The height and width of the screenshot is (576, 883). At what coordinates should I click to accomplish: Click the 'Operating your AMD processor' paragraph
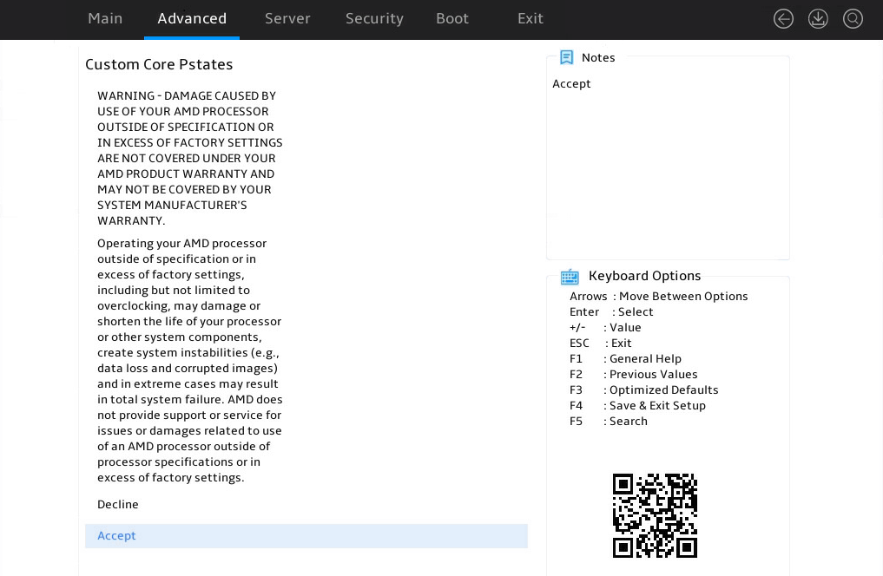[x=190, y=361]
